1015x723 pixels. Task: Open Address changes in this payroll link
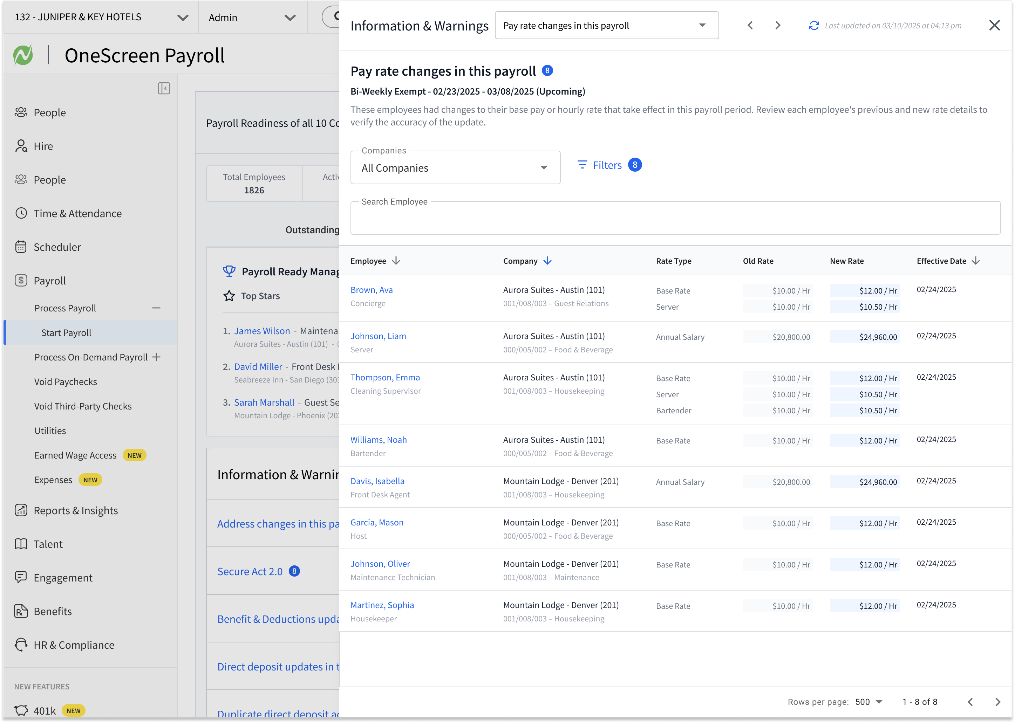278,524
